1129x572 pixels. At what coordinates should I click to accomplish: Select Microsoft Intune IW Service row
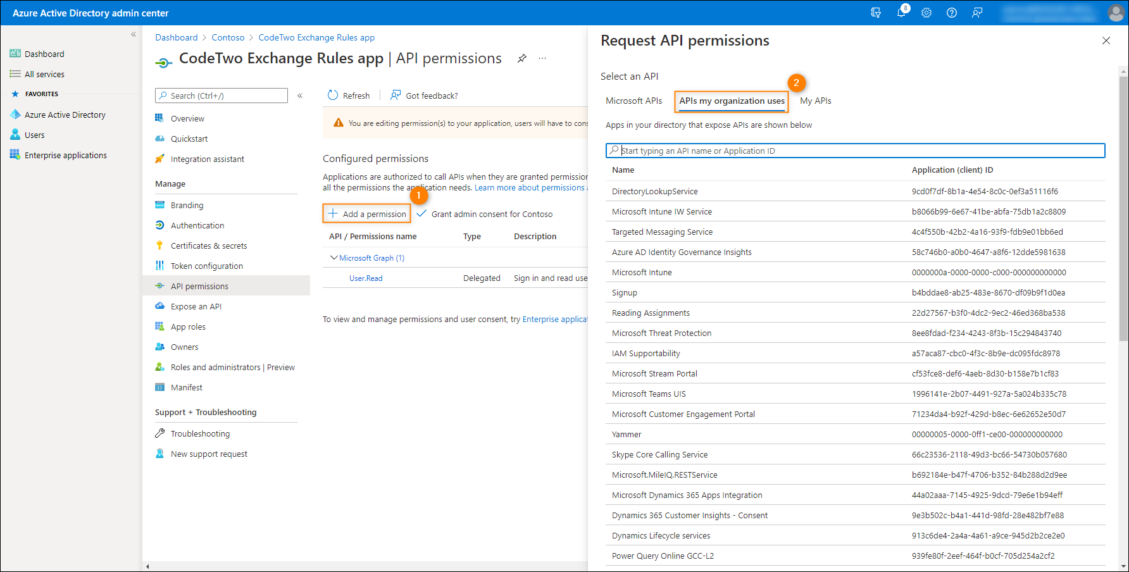point(856,211)
